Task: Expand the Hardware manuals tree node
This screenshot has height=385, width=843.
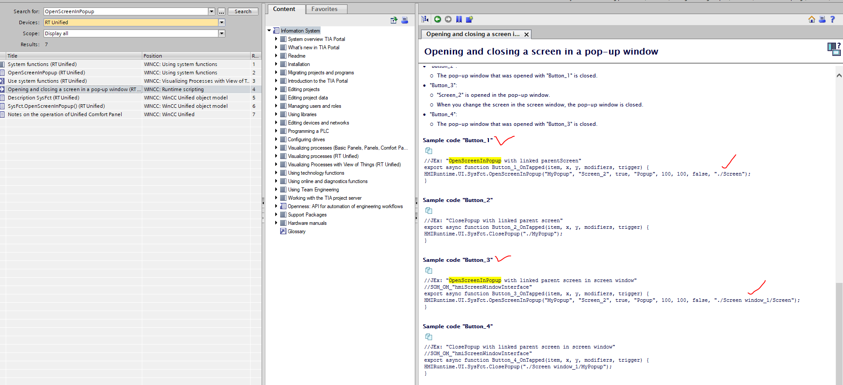Action: [x=276, y=223]
